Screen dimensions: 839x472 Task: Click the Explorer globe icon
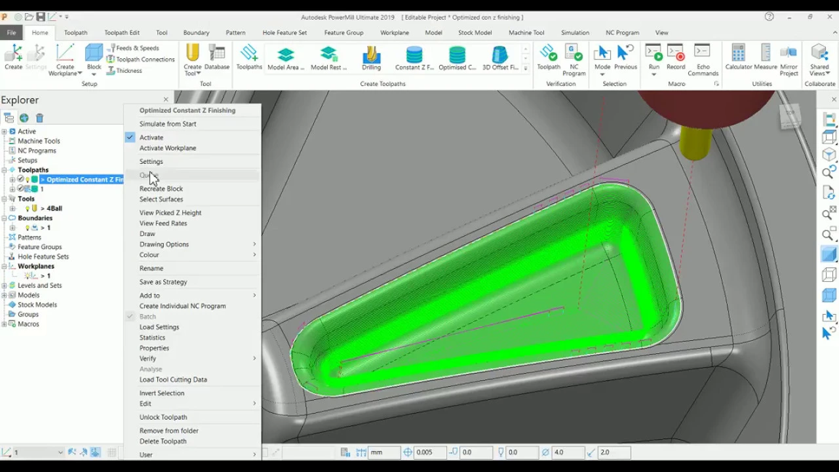pos(24,118)
